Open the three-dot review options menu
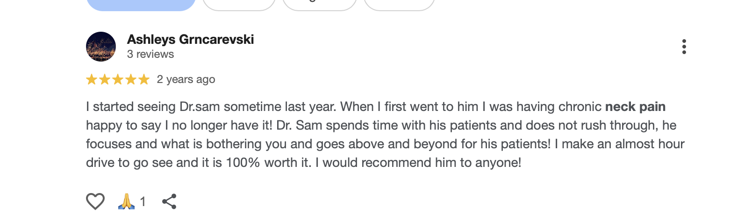The image size is (730, 221). (684, 47)
